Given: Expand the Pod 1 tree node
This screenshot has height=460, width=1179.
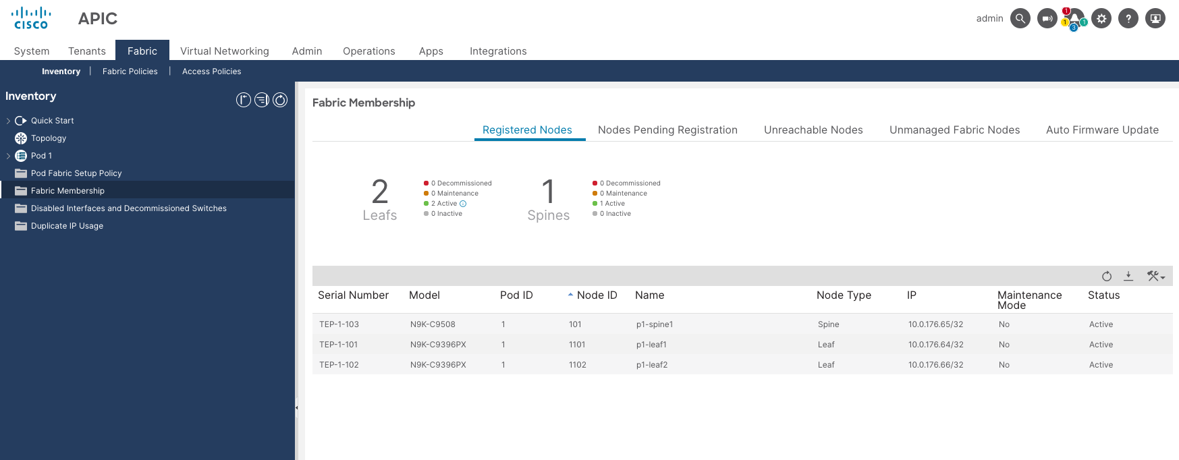Looking at the screenshot, I should 8,156.
